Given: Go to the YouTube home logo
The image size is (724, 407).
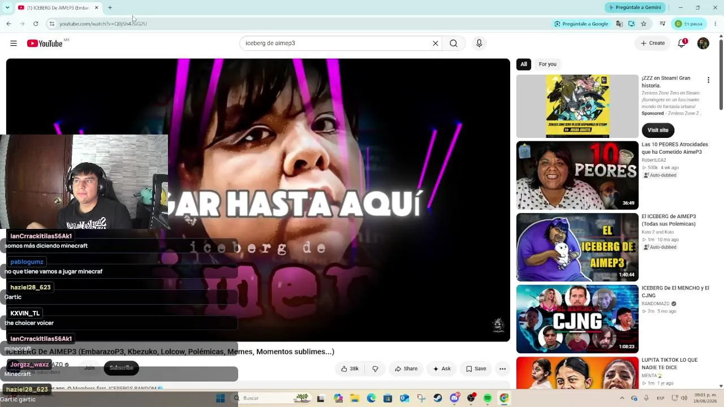Looking at the screenshot, I should pos(45,44).
